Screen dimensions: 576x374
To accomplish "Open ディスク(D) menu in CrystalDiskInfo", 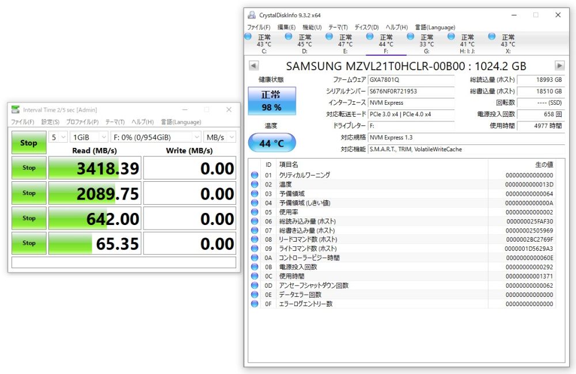I will pos(366,27).
